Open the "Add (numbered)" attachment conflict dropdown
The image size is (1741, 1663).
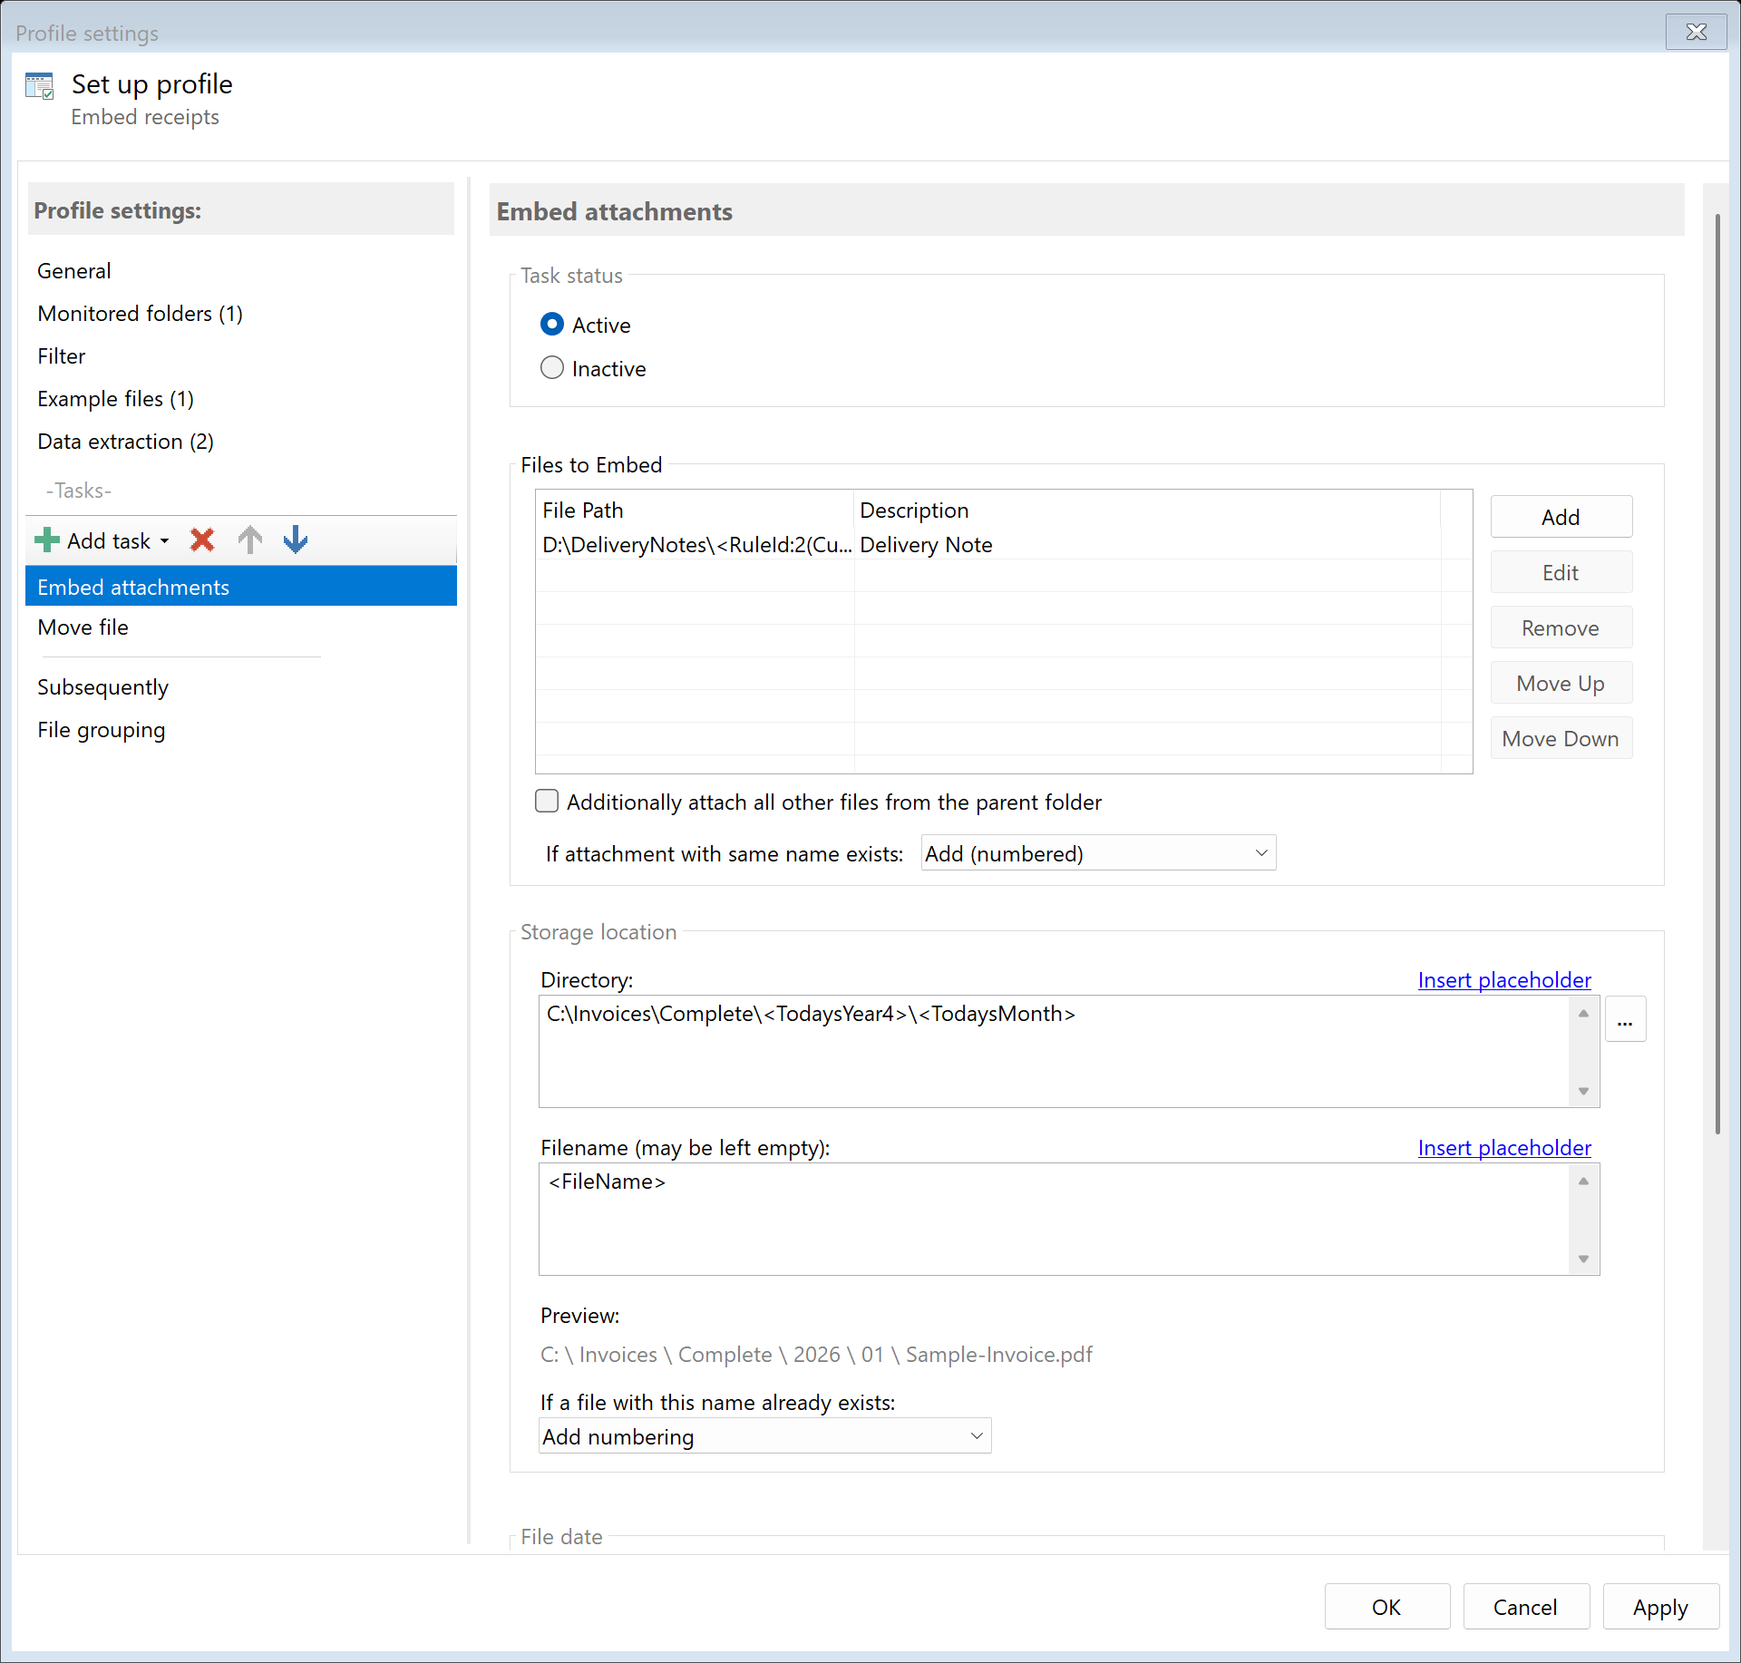click(1097, 852)
